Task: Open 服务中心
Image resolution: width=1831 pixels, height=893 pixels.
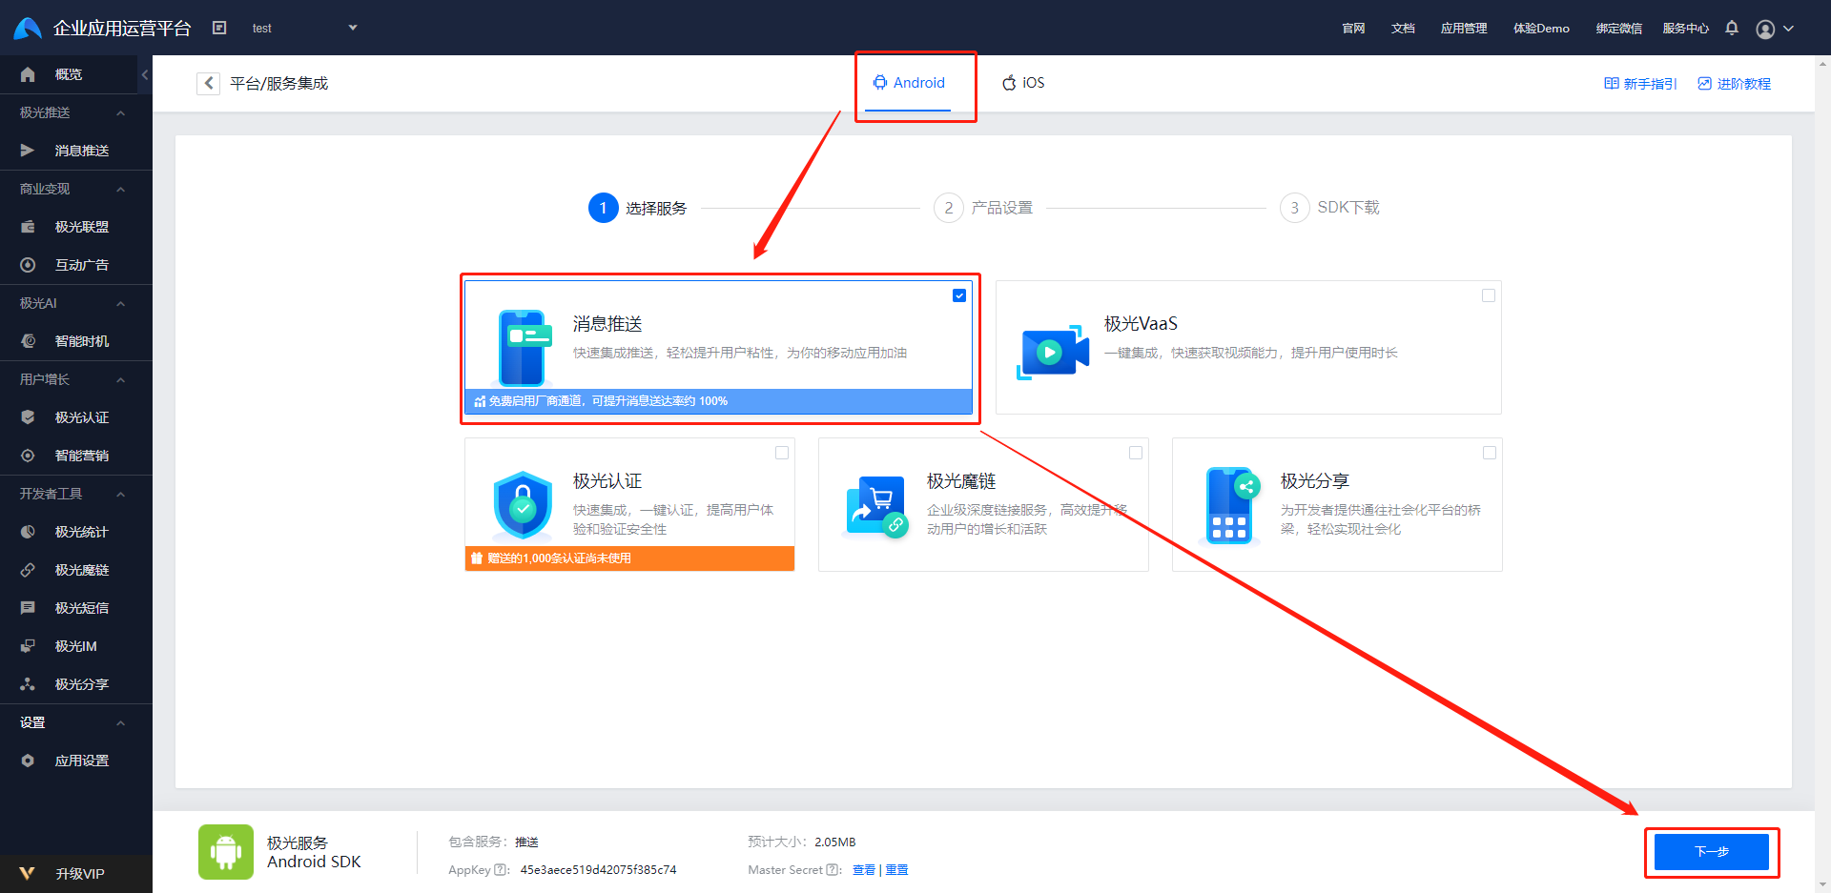Action: pos(1685,28)
